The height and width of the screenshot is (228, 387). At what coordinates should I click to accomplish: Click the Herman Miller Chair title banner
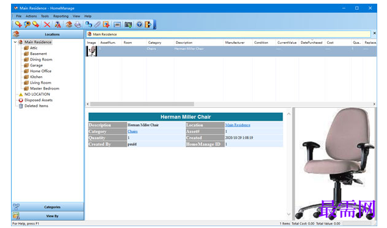click(186, 117)
